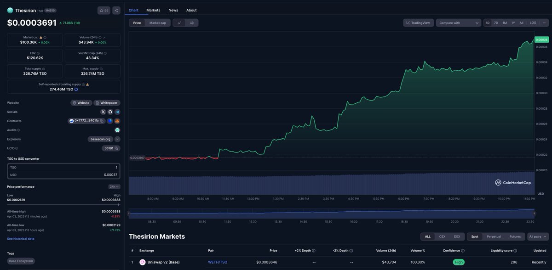Click the UCID info icon
The height and width of the screenshot is (270, 552).
(x=17, y=148)
